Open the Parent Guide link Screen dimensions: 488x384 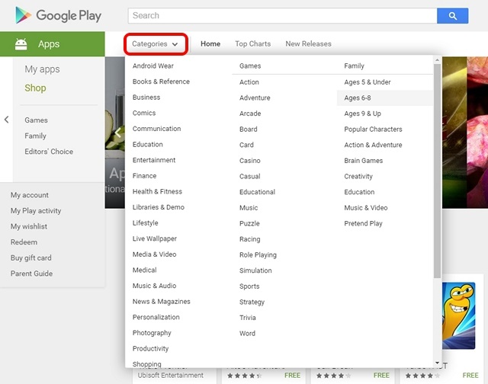(31, 274)
